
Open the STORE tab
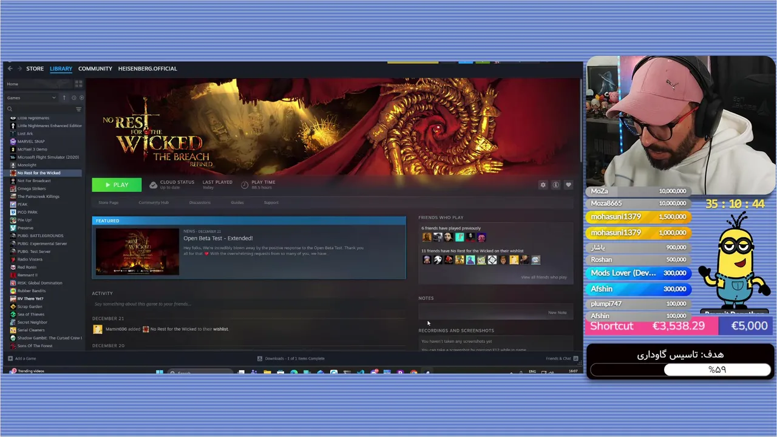click(x=35, y=69)
